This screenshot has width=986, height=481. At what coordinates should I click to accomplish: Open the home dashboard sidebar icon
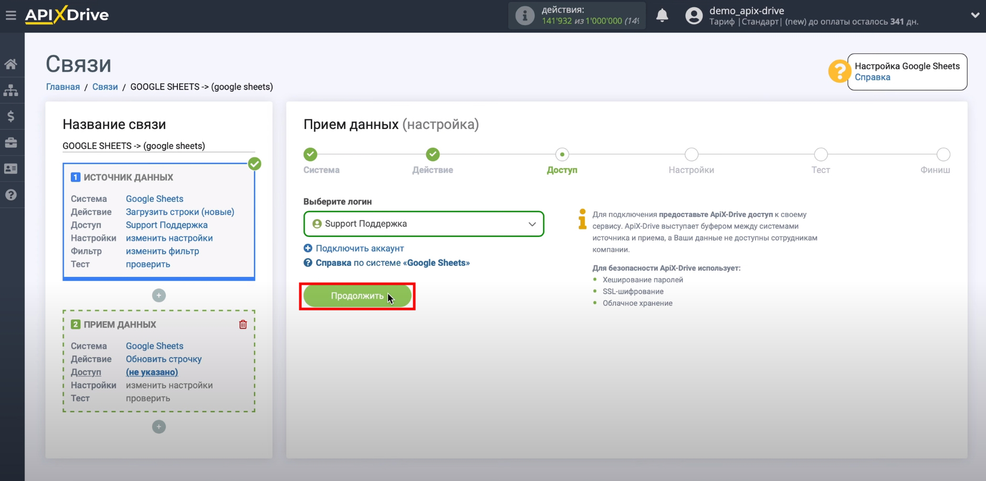click(11, 64)
